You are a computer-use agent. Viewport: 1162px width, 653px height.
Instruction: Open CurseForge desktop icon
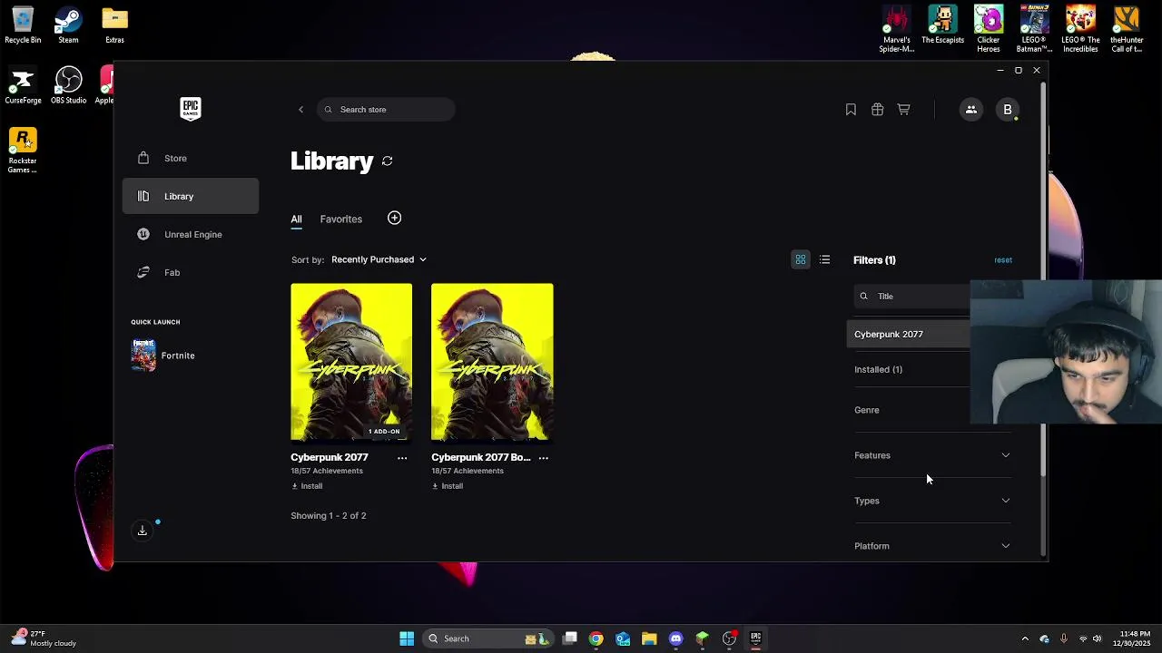coord(23,86)
